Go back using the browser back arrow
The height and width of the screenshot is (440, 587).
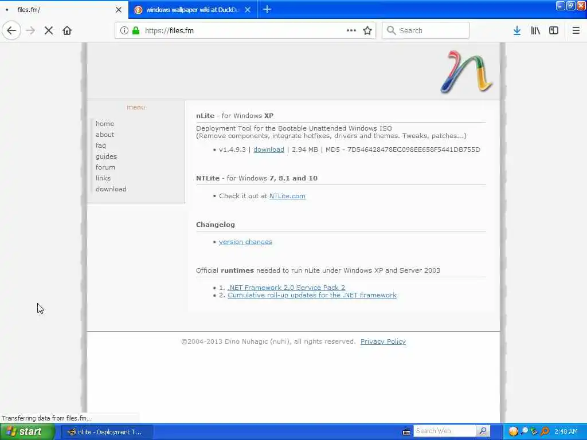point(11,31)
